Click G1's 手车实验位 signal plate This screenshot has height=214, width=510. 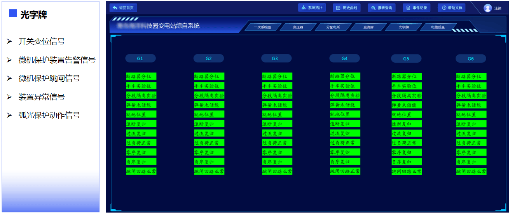point(141,86)
